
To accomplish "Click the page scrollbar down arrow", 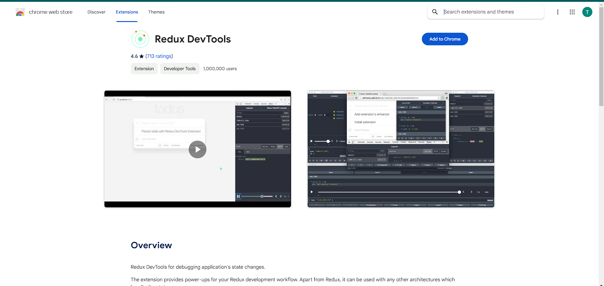I will [x=601, y=284].
